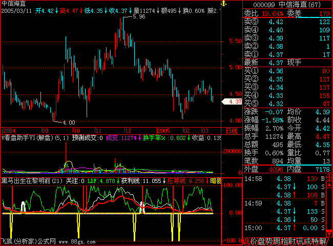
Task: Click the 4.00 low price label on the chart
Action: click(69, 122)
